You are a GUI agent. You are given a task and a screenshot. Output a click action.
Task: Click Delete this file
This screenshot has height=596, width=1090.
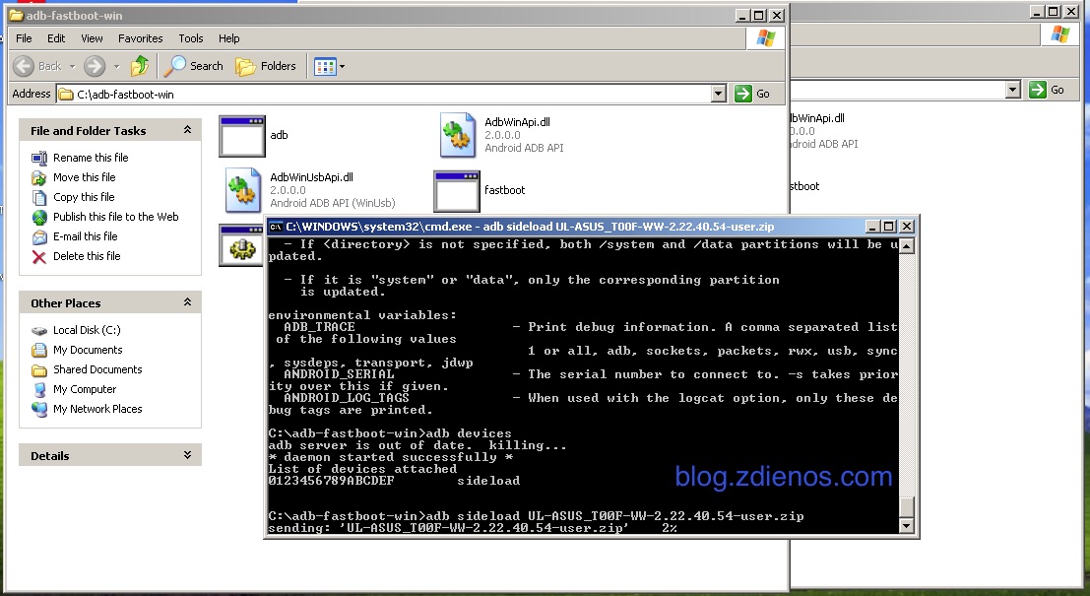(x=87, y=256)
